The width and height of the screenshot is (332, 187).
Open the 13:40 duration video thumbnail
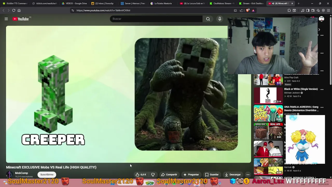pyautogui.click(x=268, y=149)
